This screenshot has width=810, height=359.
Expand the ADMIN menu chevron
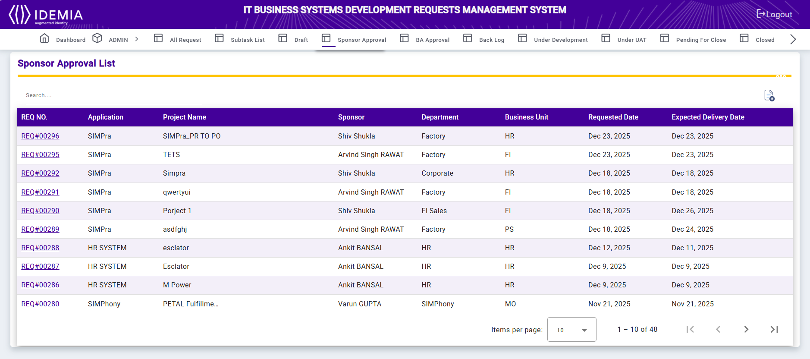click(137, 39)
